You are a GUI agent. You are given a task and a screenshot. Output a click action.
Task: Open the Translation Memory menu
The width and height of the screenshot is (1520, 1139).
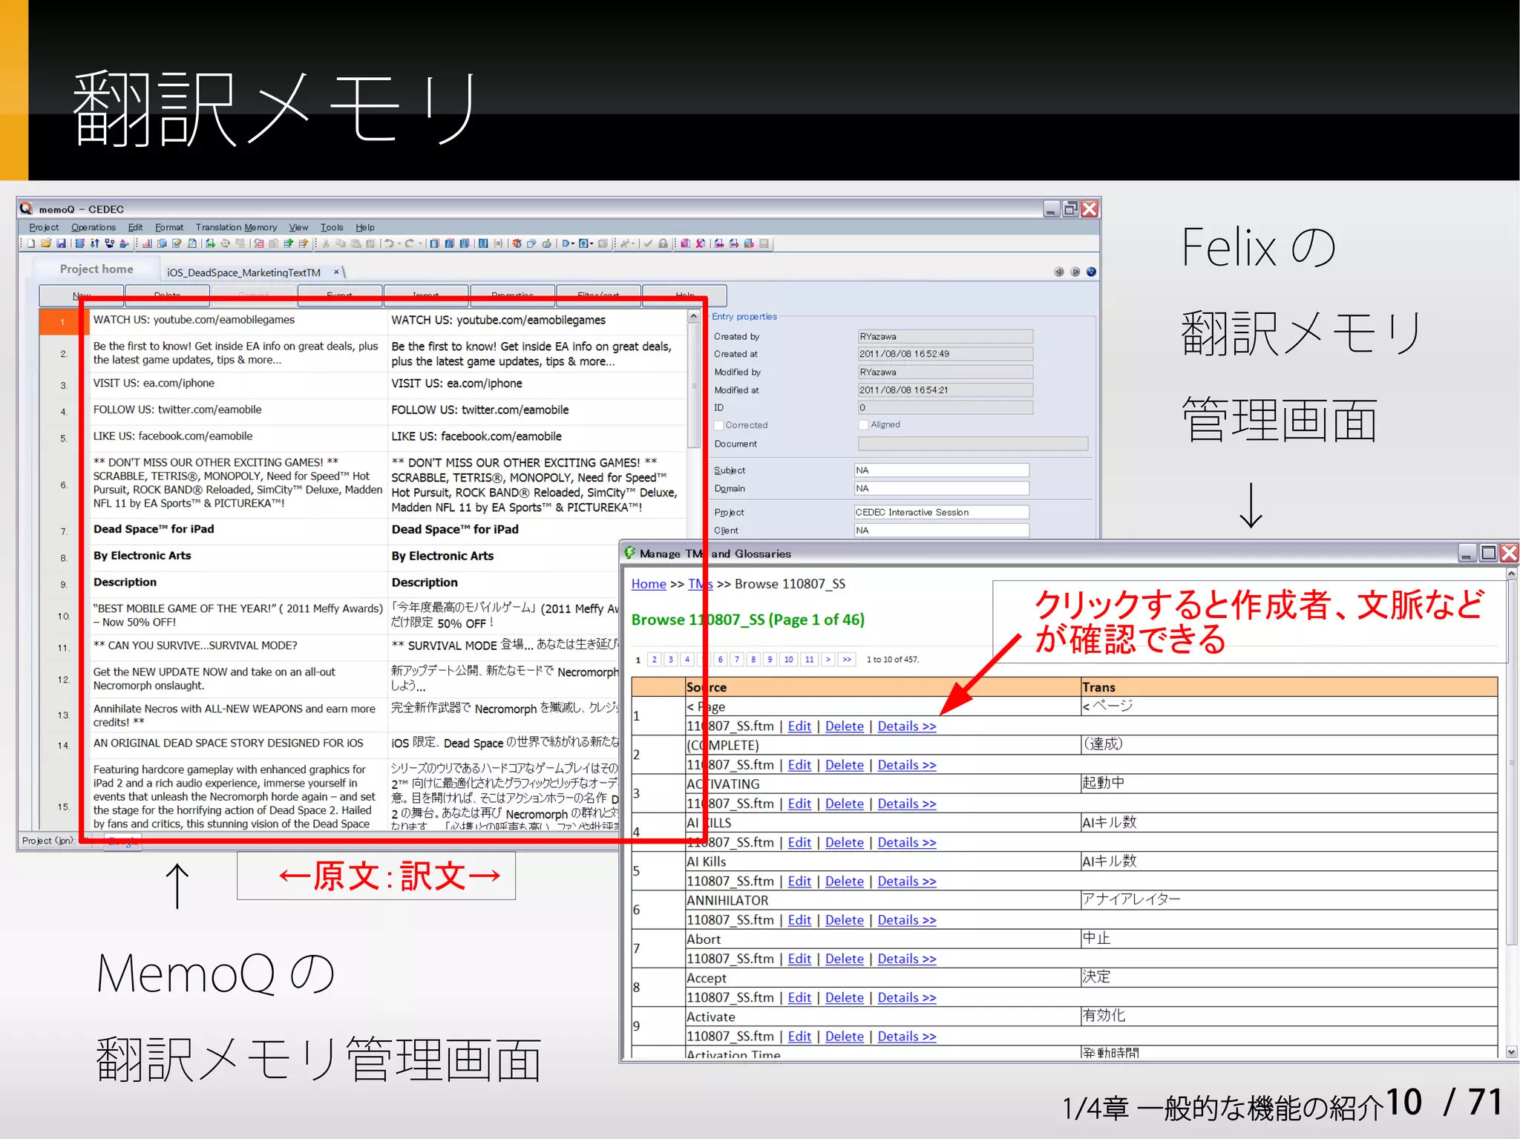coord(236,227)
